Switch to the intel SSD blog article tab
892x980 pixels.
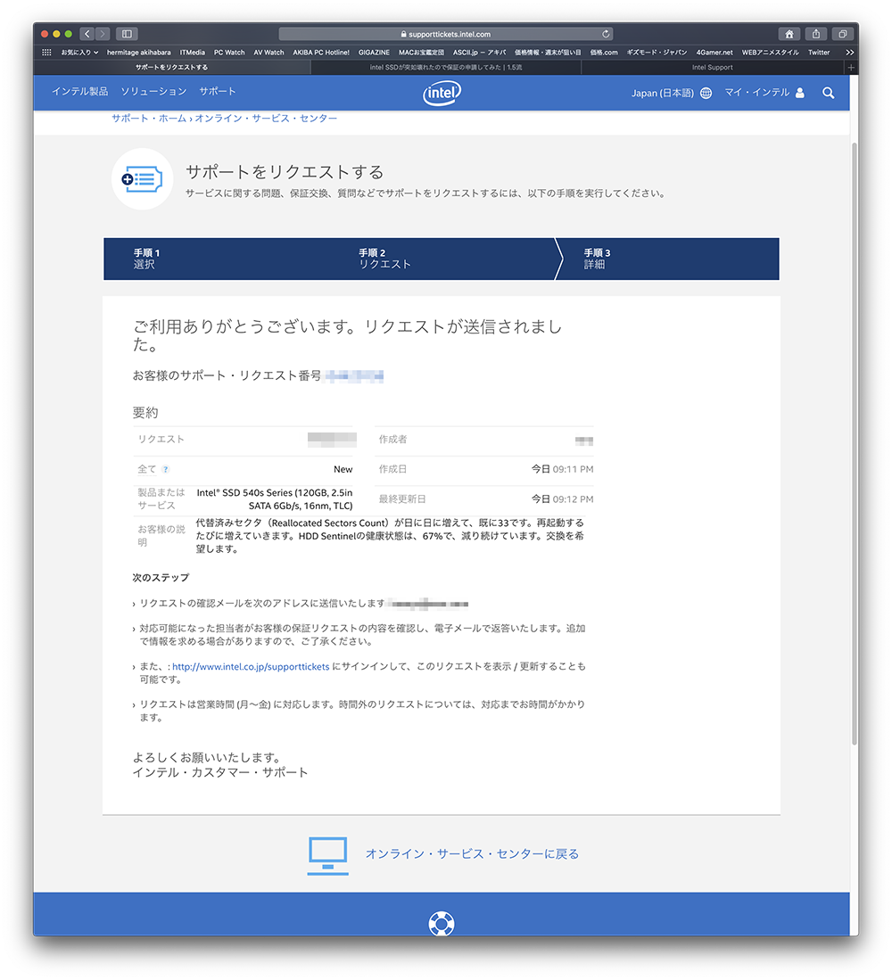(446, 68)
